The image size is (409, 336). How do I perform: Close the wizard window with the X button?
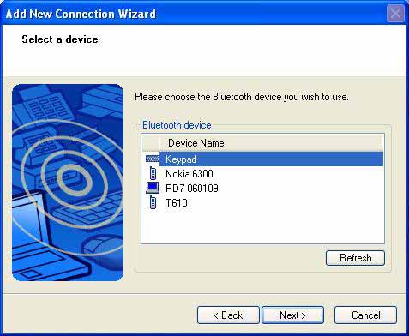point(395,13)
